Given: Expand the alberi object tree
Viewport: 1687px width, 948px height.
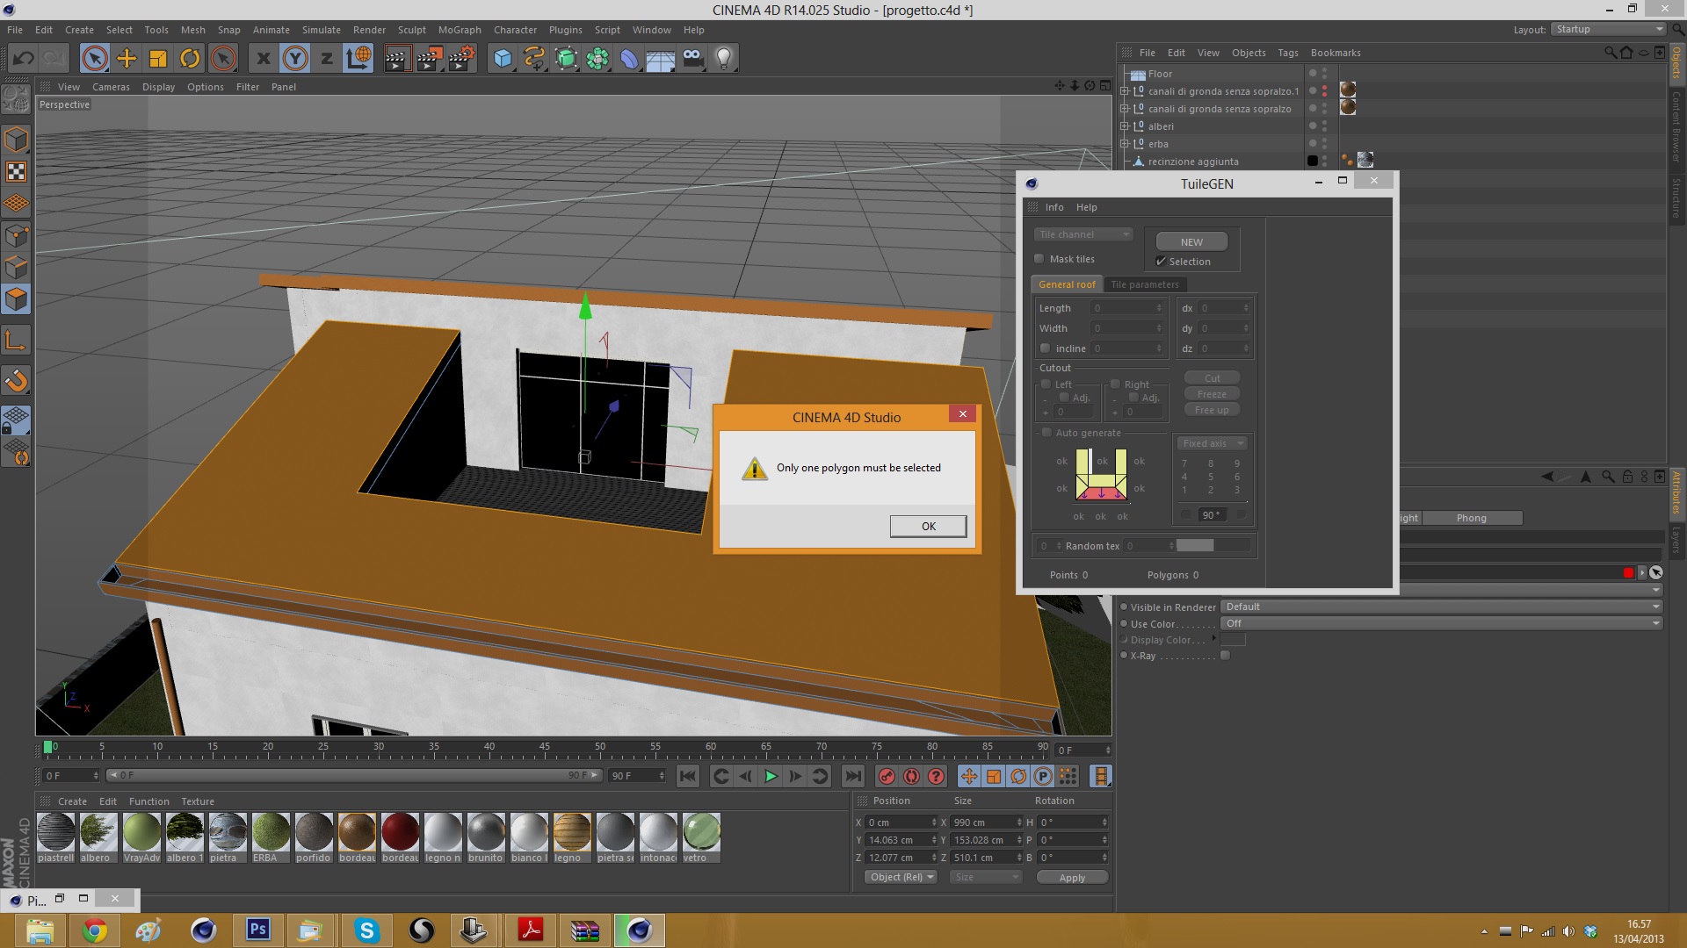Looking at the screenshot, I should click(x=1124, y=126).
